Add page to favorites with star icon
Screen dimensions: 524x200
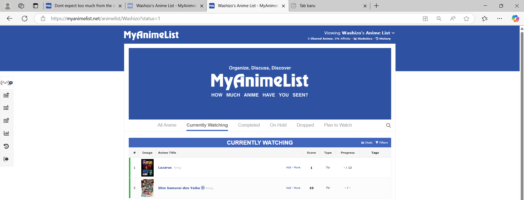point(466,19)
